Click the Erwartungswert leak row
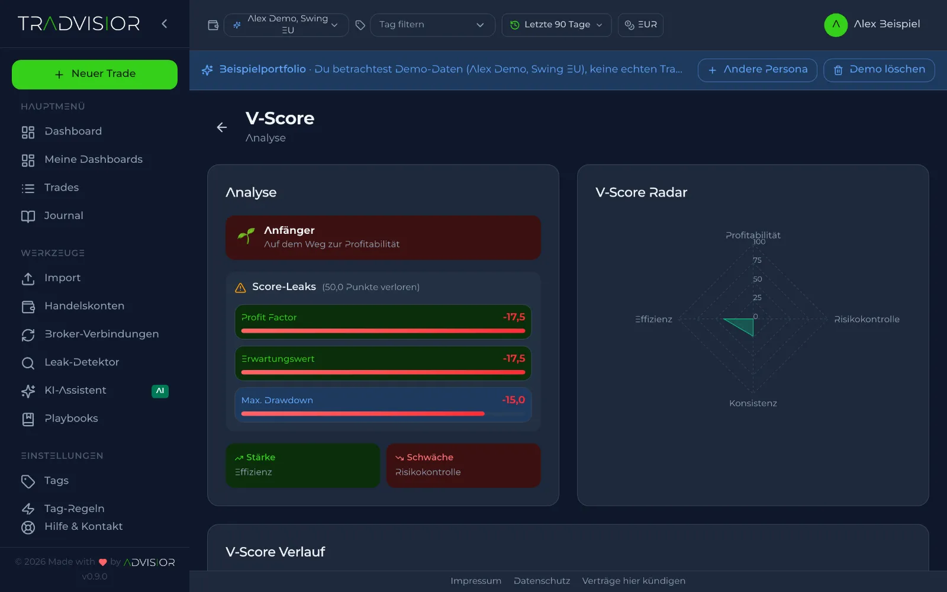947x592 pixels. click(x=383, y=363)
